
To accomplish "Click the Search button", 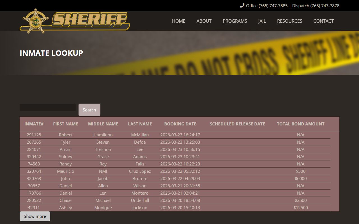I will tap(89, 110).
